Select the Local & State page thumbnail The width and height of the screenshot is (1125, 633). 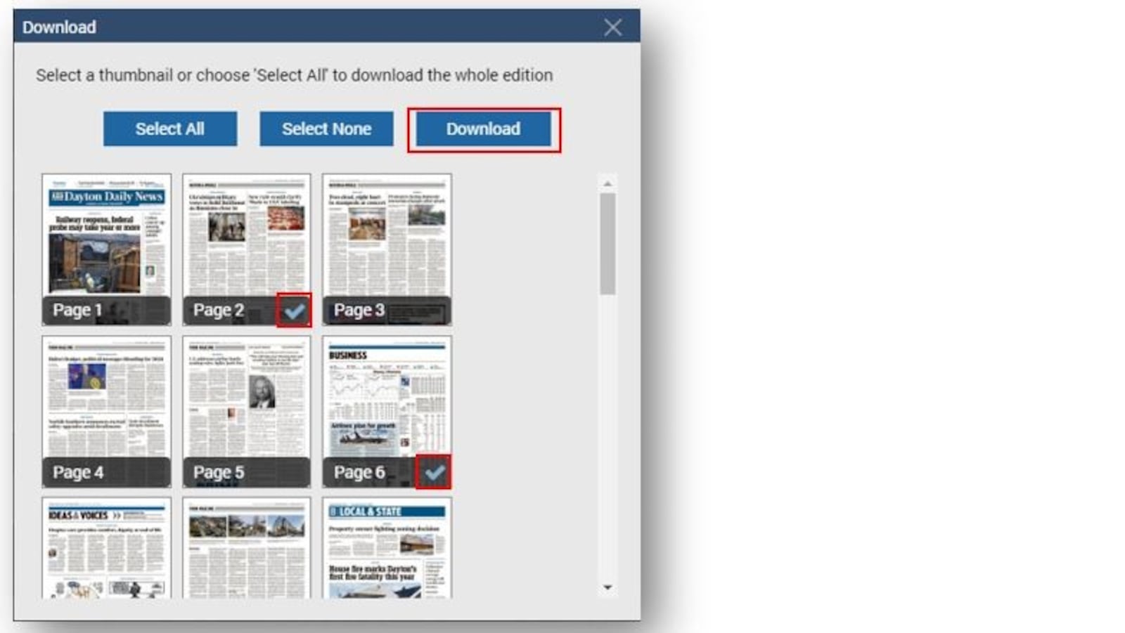[x=387, y=548]
